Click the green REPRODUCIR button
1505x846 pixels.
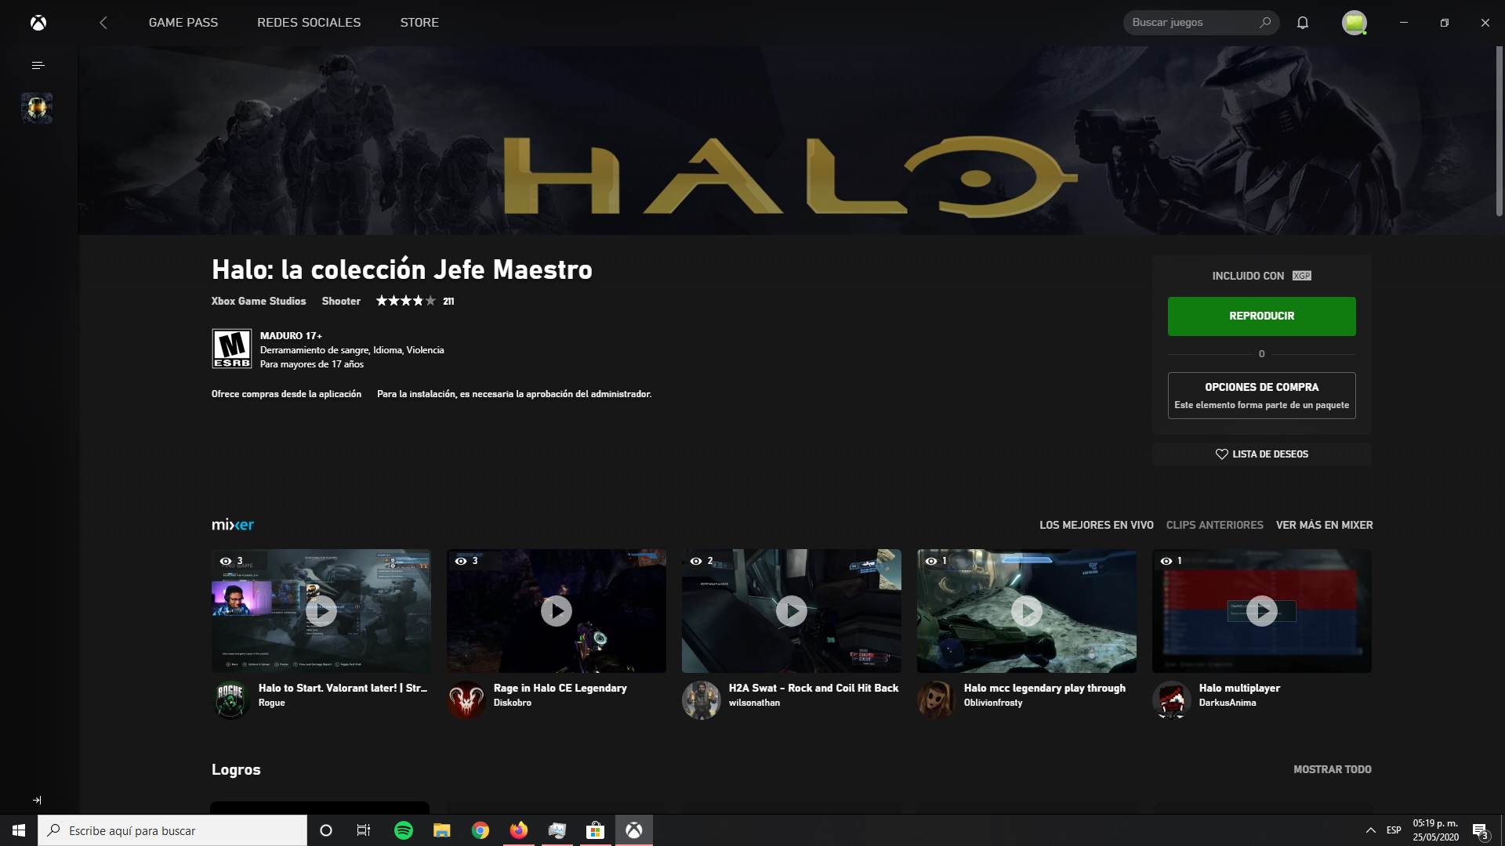click(1261, 316)
